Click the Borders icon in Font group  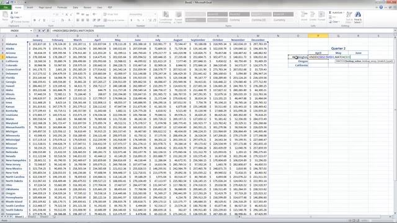coord(53,20)
